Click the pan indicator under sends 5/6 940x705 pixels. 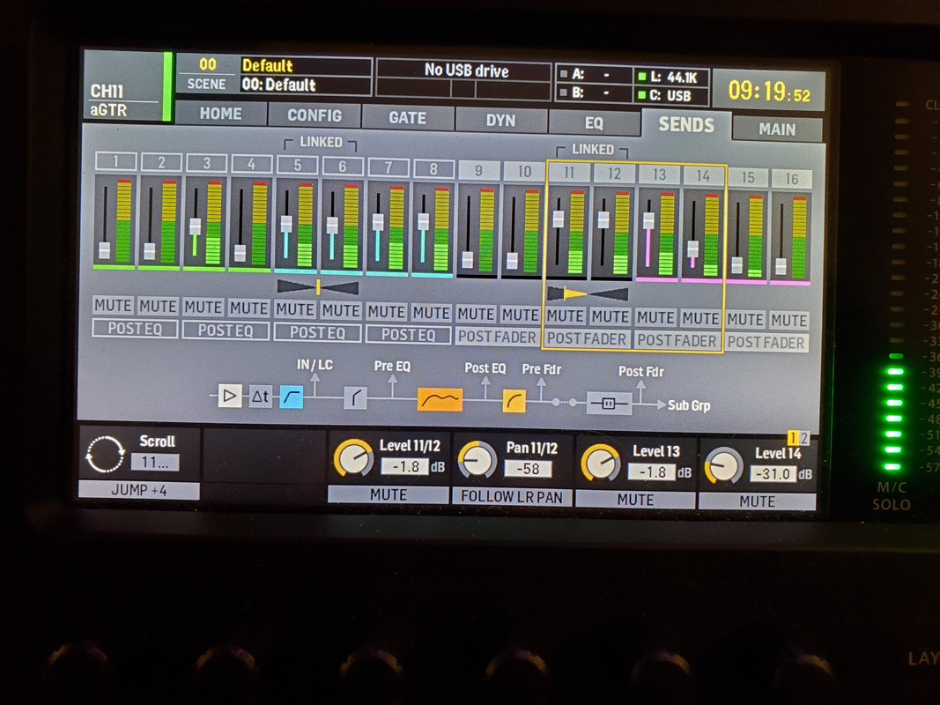pos(318,287)
